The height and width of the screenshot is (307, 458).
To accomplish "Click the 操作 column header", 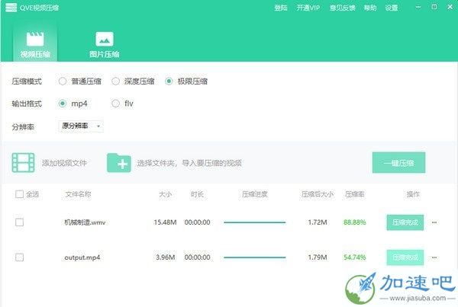I will coord(413,194).
